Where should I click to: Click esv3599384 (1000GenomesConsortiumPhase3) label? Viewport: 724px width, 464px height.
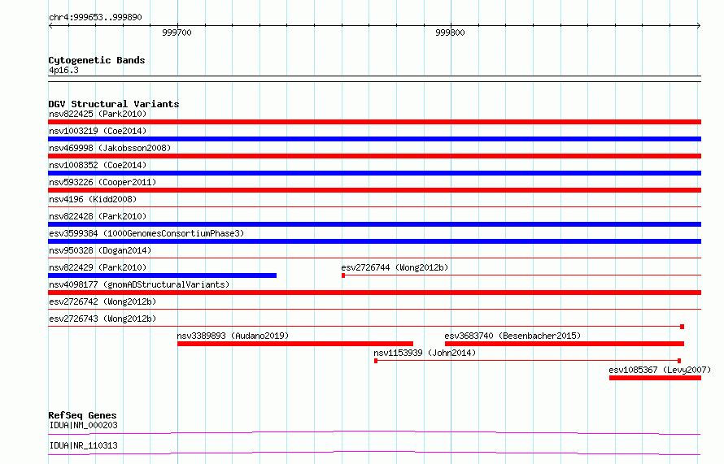pyautogui.click(x=146, y=233)
